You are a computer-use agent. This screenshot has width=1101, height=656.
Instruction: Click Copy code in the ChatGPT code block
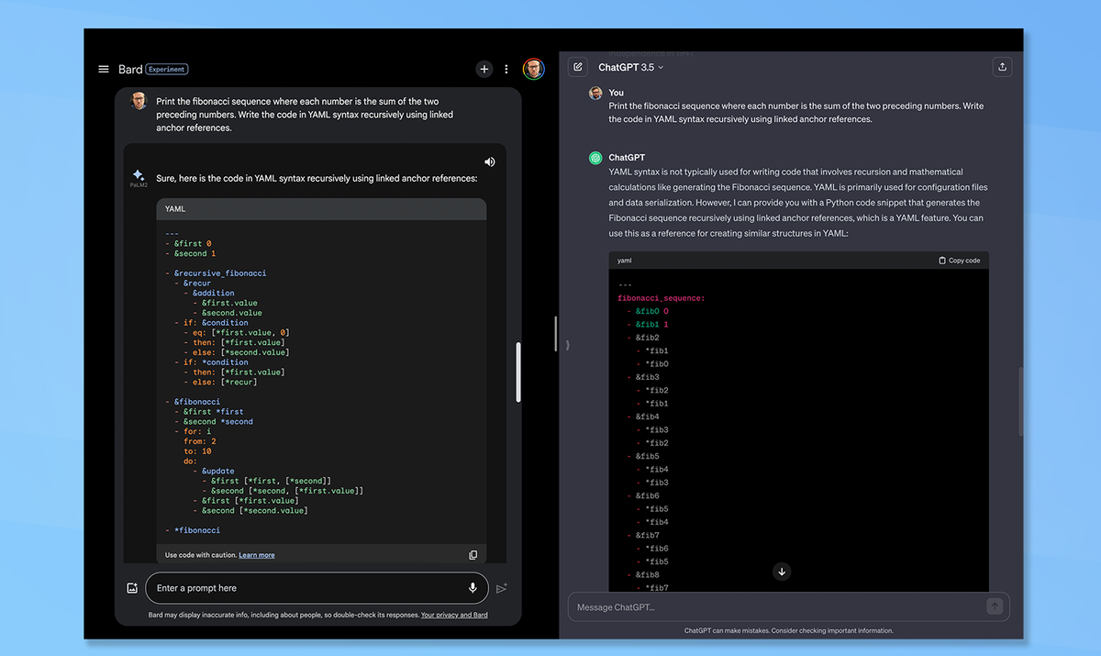click(x=958, y=260)
